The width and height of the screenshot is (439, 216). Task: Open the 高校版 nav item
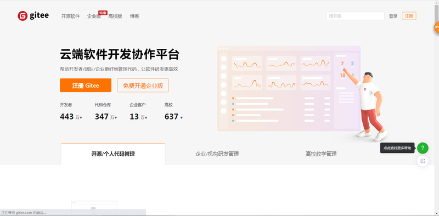(x=115, y=16)
